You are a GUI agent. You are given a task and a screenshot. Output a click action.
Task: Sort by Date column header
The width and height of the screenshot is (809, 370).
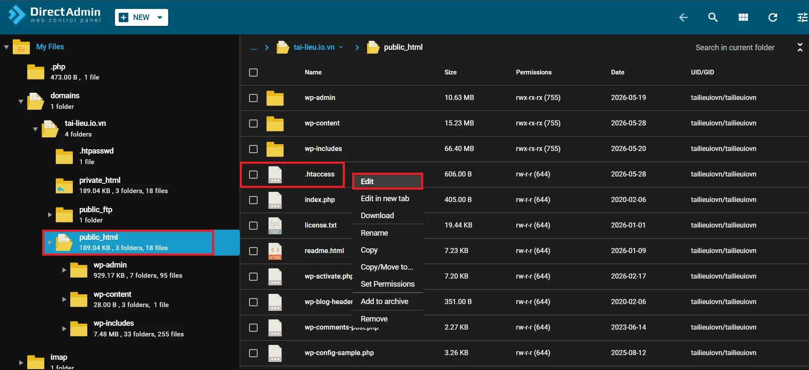(x=617, y=72)
